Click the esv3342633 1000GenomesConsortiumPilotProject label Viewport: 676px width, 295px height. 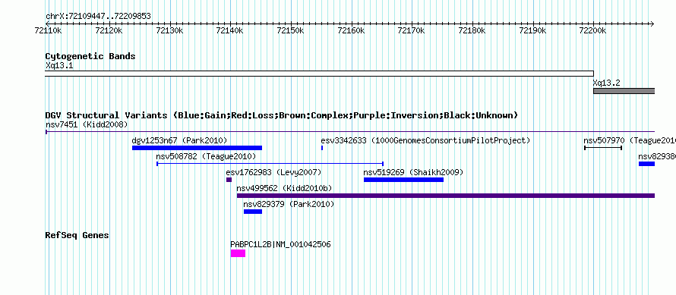point(425,141)
